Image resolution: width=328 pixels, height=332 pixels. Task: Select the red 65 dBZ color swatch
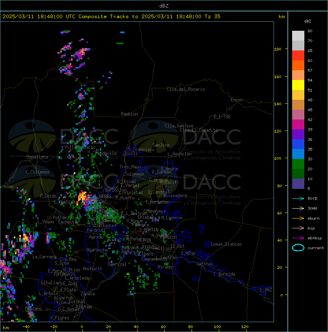pyautogui.click(x=298, y=55)
